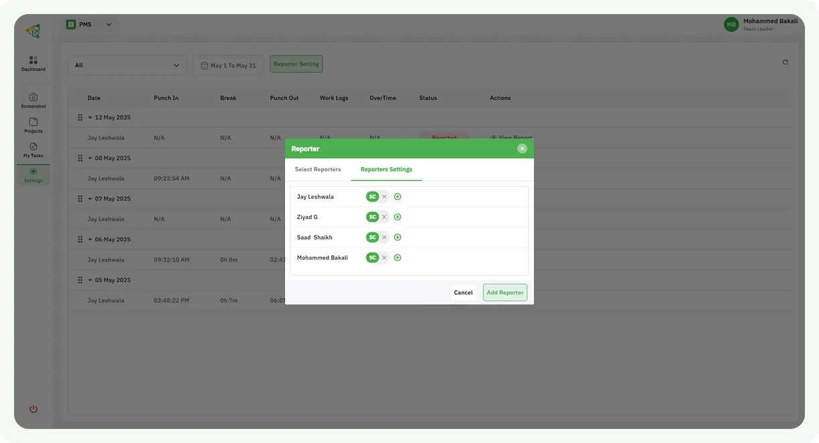Switch to the Reporters Settings tab
819x443 pixels.
(386, 169)
